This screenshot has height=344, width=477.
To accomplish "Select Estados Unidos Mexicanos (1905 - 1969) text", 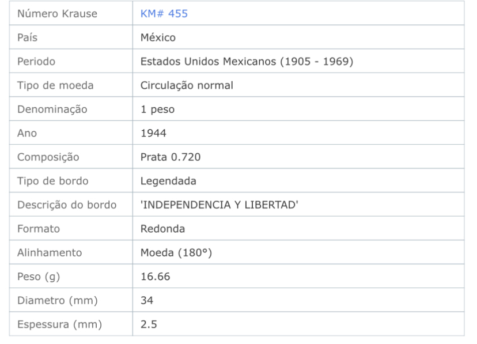I will point(247,62).
